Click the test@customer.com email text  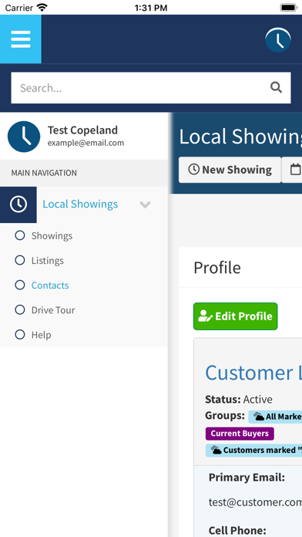click(x=255, y=502)
